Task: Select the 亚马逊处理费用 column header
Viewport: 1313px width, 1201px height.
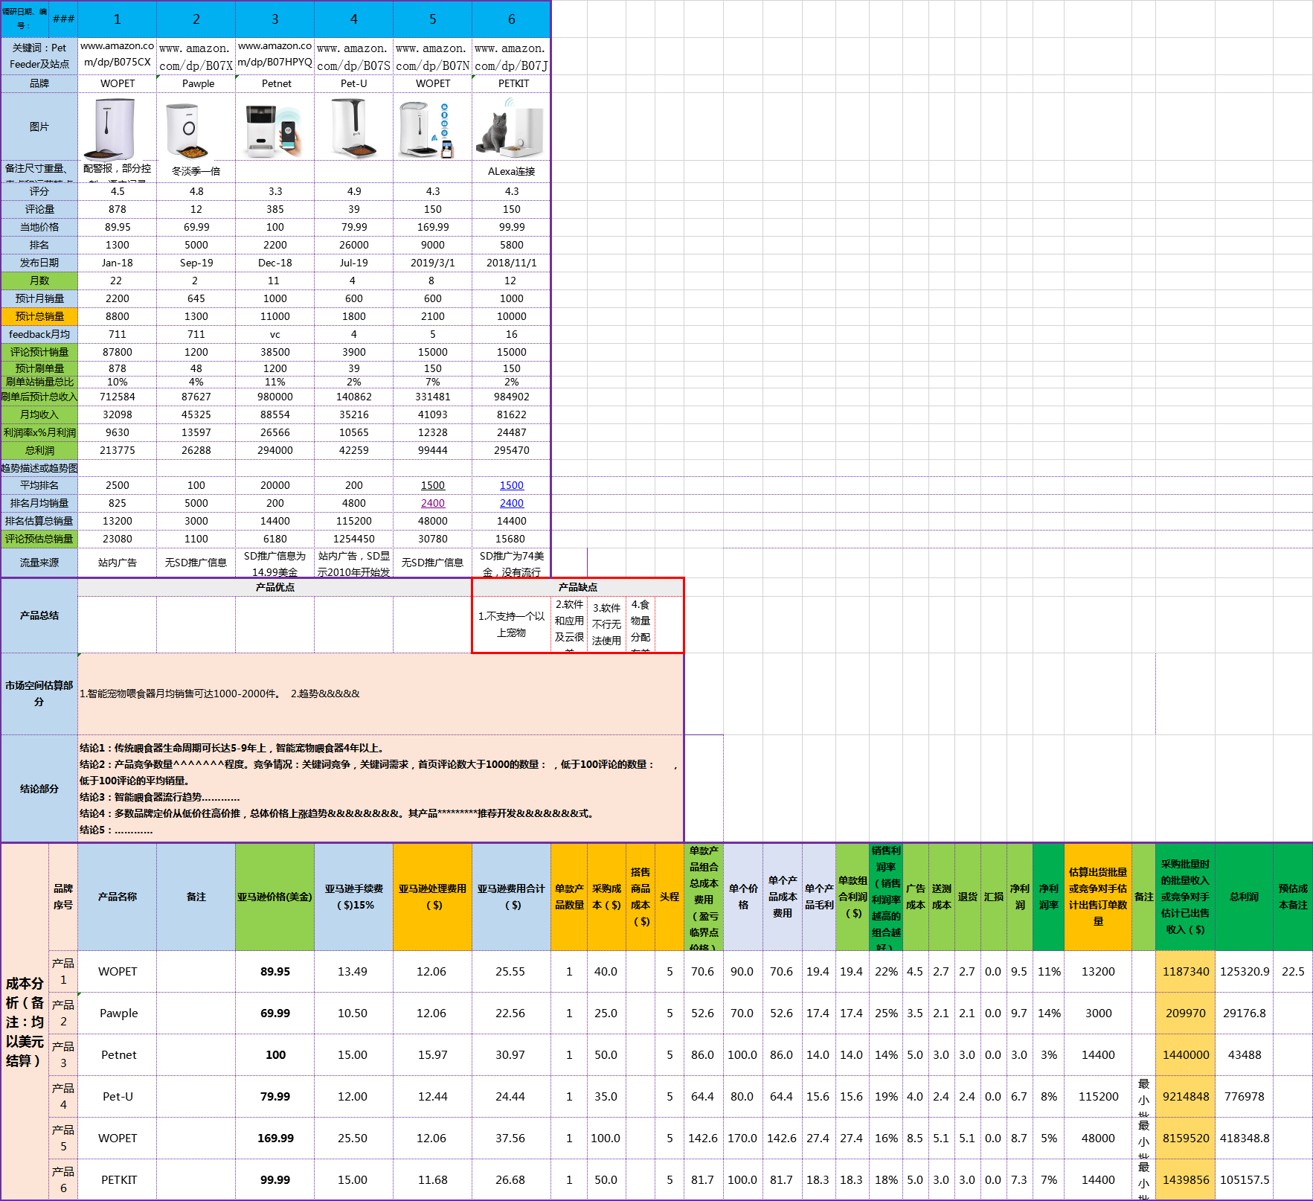Action: [x=433, y=897]
